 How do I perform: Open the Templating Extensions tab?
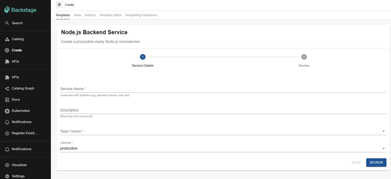point(141,15)
